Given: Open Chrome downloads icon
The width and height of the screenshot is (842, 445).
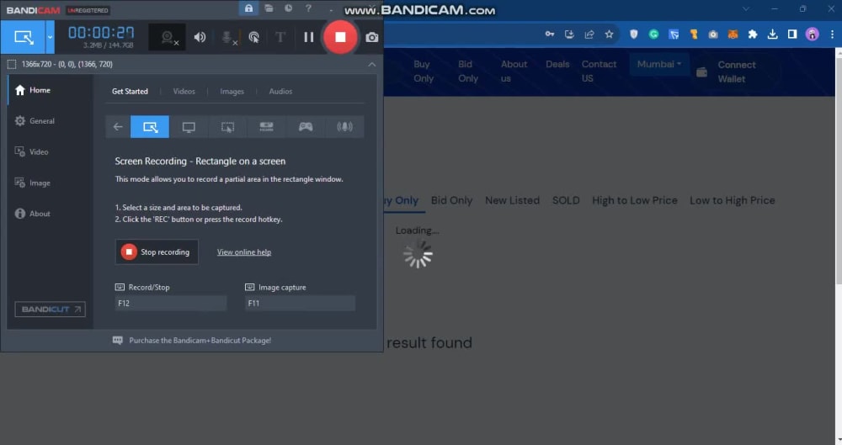Looking at the screenshot, I should point(772,34).
